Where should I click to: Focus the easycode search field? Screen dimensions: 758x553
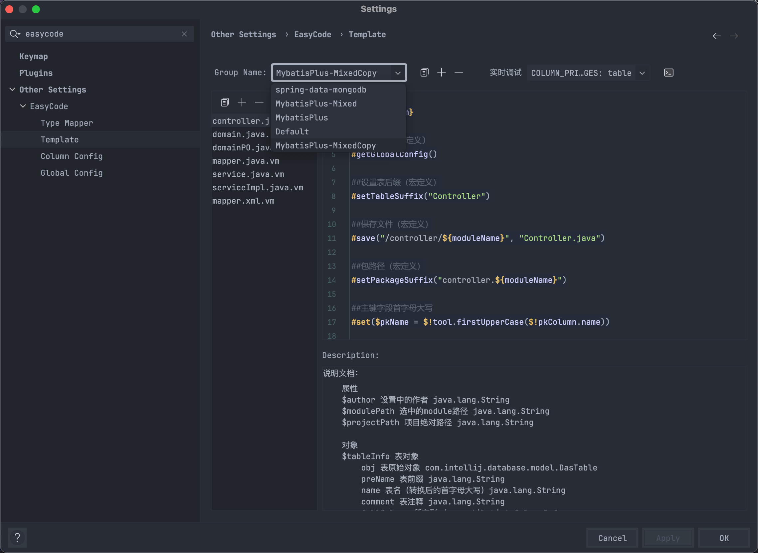[100, 34]
